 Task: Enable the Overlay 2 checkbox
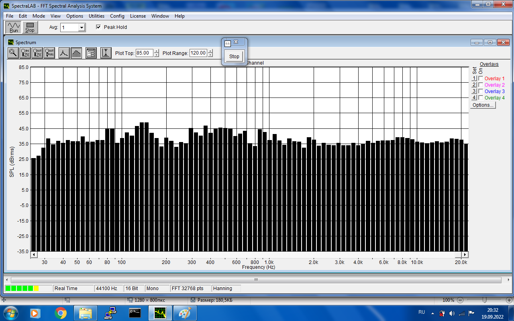point(481,85)
